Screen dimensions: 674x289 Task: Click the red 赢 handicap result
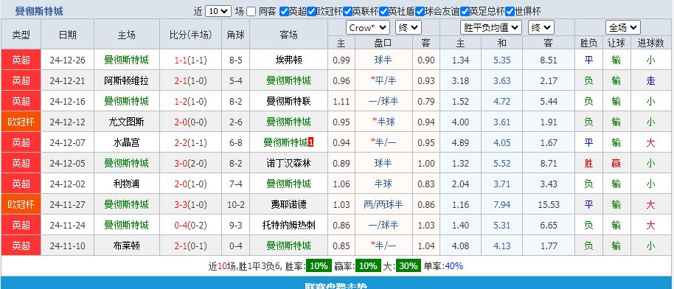616,164
